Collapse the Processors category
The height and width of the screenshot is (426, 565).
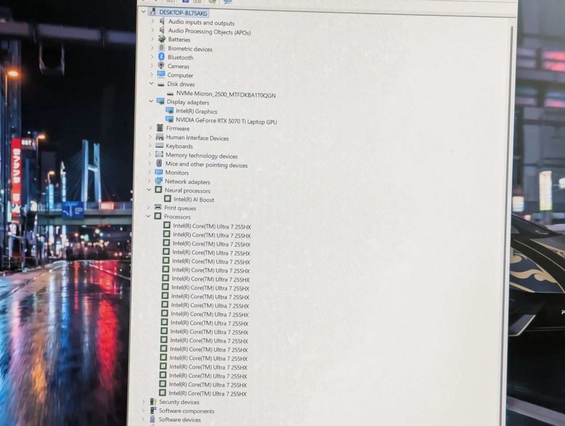148,216
